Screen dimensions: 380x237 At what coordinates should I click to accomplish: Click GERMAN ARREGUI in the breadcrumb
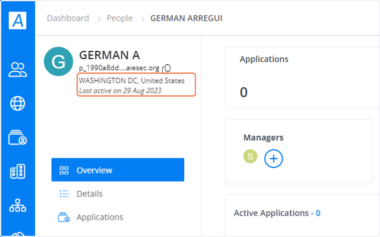click(x=186, y=18)
